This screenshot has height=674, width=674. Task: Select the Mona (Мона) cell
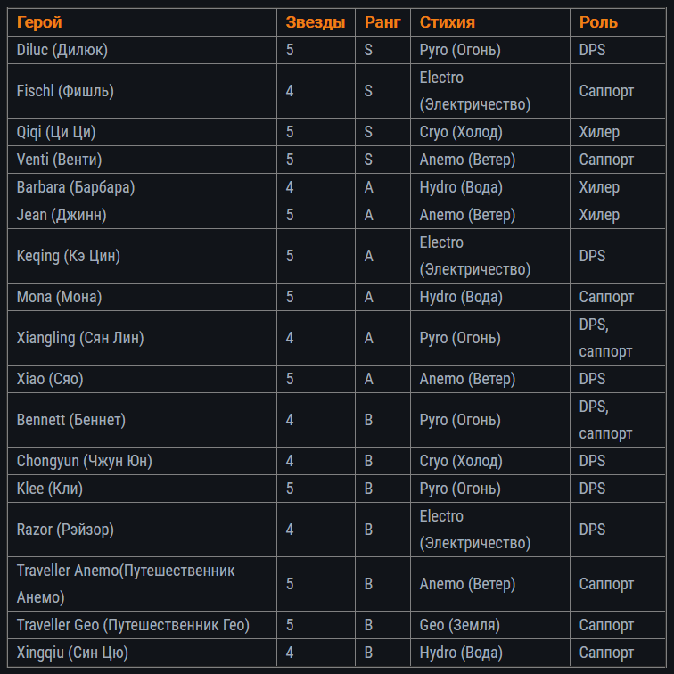coord(59,297)
